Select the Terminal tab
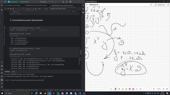This screenshot has height=95, width=170. coord(7,72)
